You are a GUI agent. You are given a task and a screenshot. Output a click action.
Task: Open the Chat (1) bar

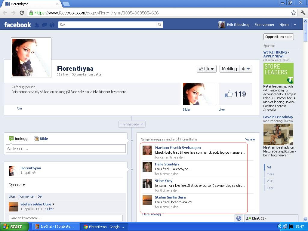pos(271,218)
